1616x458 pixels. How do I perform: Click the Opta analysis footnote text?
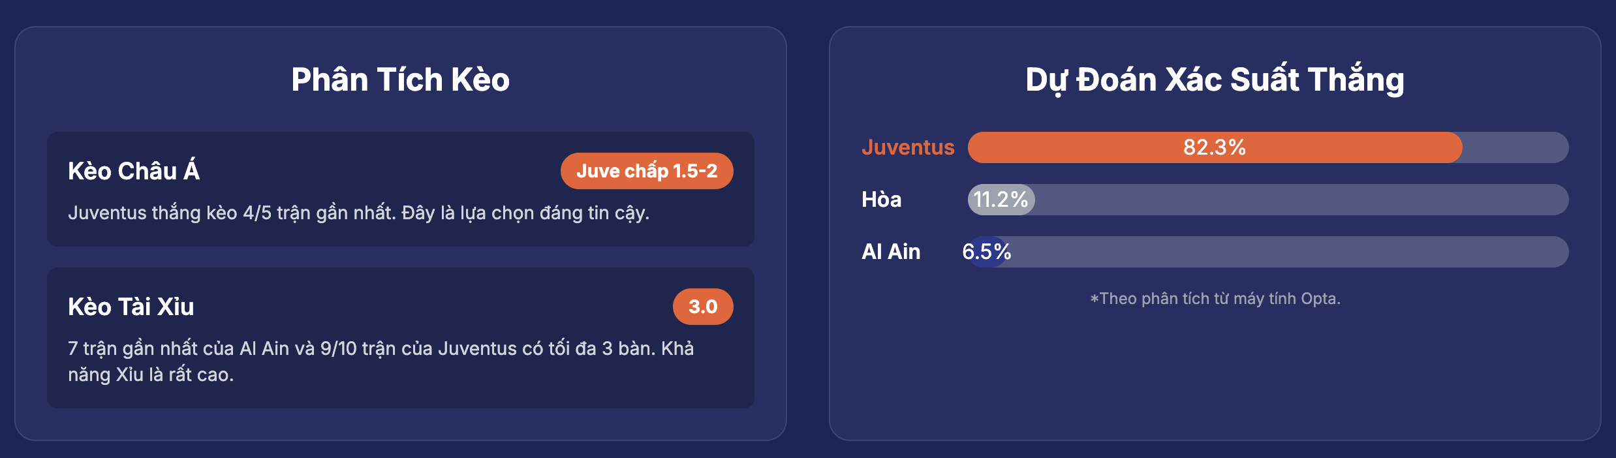coord(1215,299)
